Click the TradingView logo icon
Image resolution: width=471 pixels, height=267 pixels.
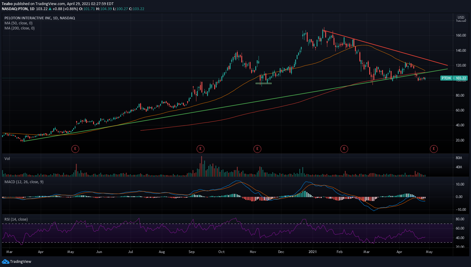5,262
